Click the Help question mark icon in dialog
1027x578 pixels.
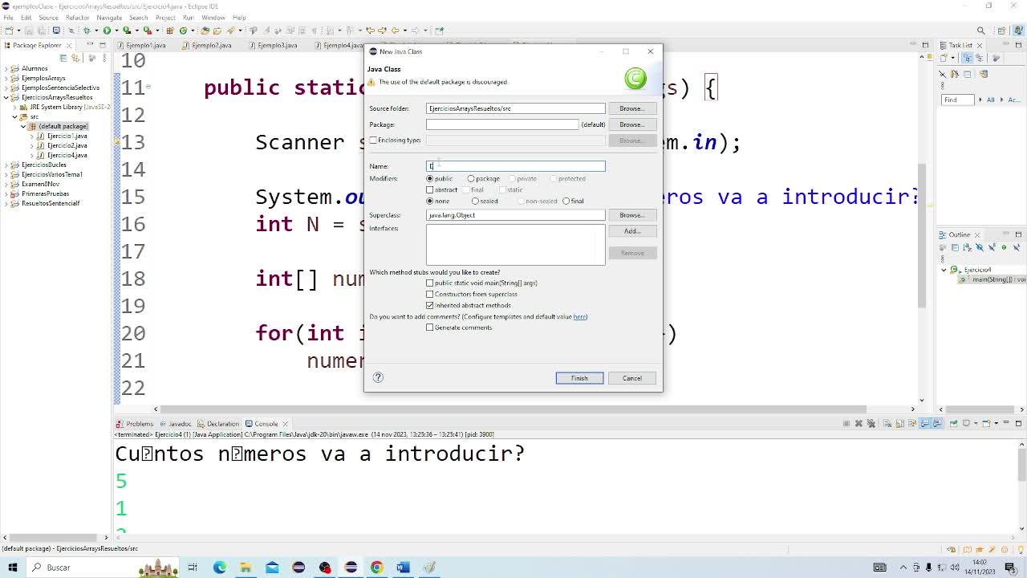pos(378,377)
